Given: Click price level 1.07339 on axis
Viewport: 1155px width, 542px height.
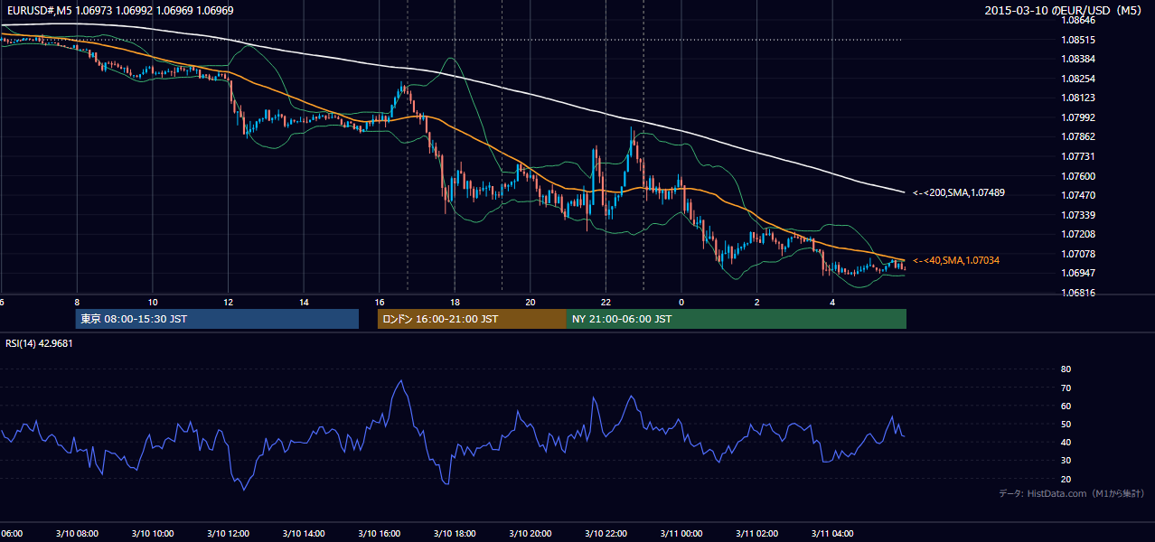Looking at the screenshot, I should pyautogui.click(x=1079, y=215).
